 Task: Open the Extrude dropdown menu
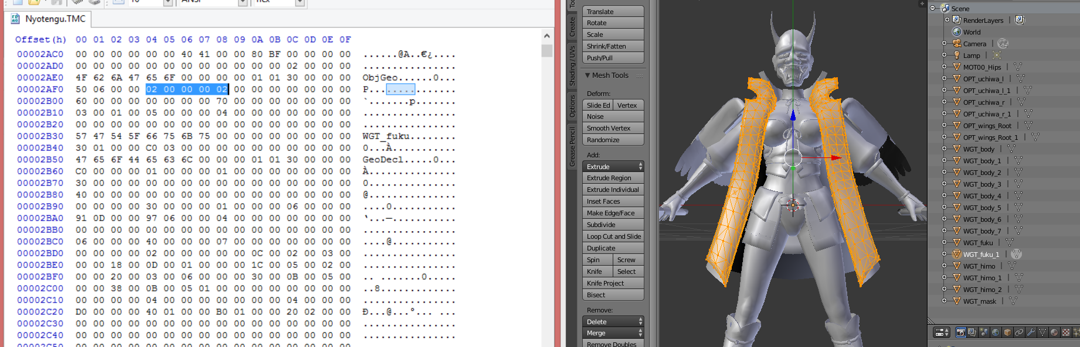(613, 166)
